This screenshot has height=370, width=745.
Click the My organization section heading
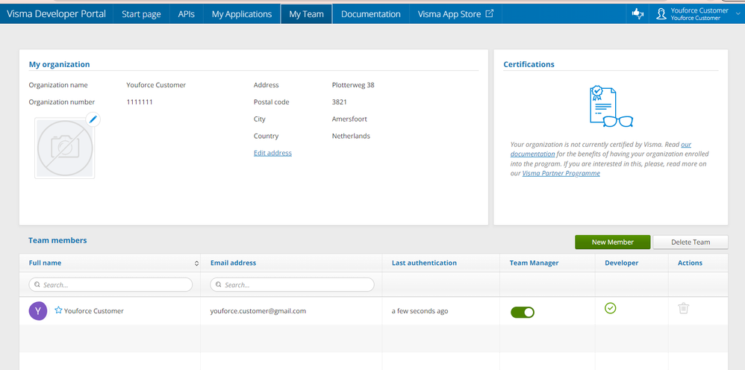click(60, 64)
